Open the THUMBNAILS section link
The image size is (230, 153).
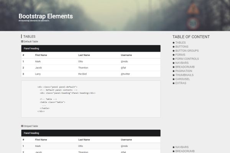tap(184, 75)
